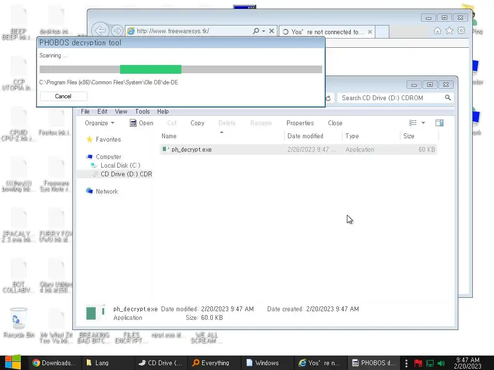
Task: Click the browser address bar URL
Action: (x=173, y=31)
